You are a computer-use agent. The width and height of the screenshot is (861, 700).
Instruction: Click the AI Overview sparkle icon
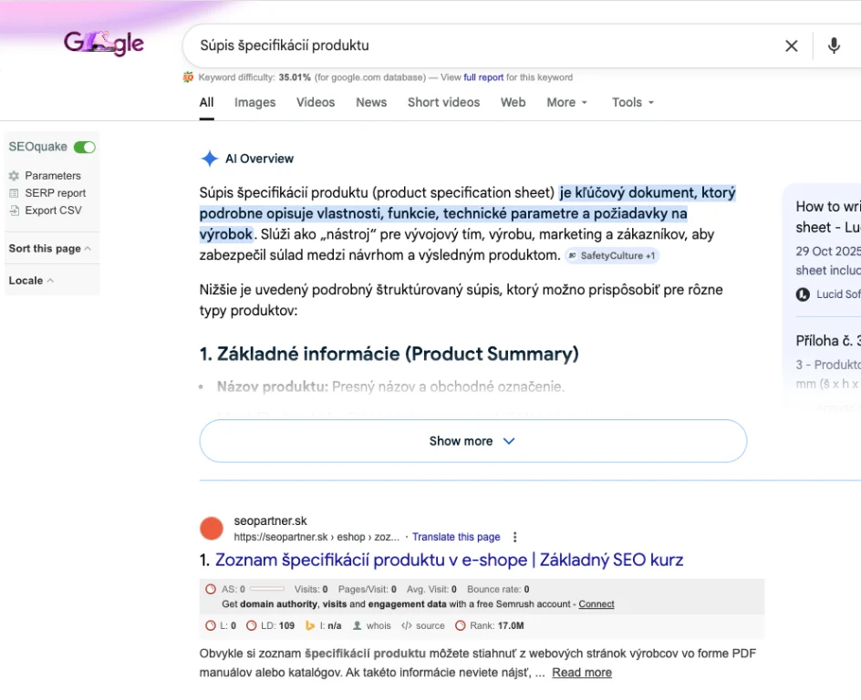[x=209, y=159]
